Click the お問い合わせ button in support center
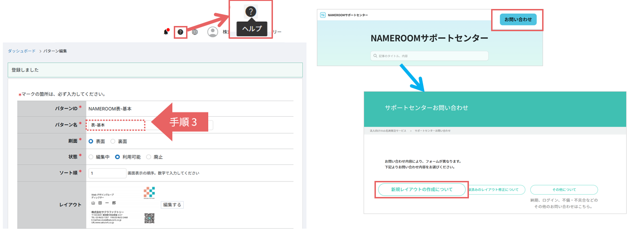The height and width of the screenshot is (231, 629). click(x=518, y=20)
